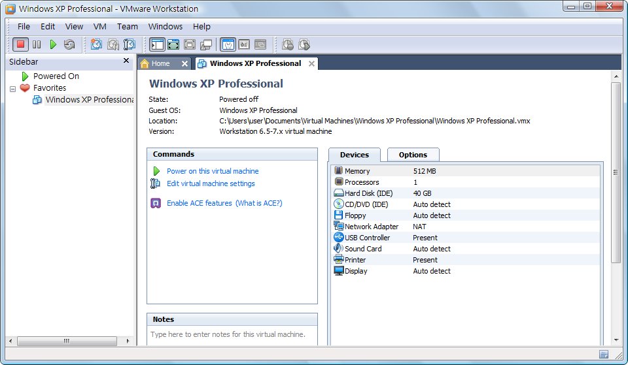This screenshot has height=365, width=628.
Task: Click sidebar scroll right arrow
Action: 128,341
